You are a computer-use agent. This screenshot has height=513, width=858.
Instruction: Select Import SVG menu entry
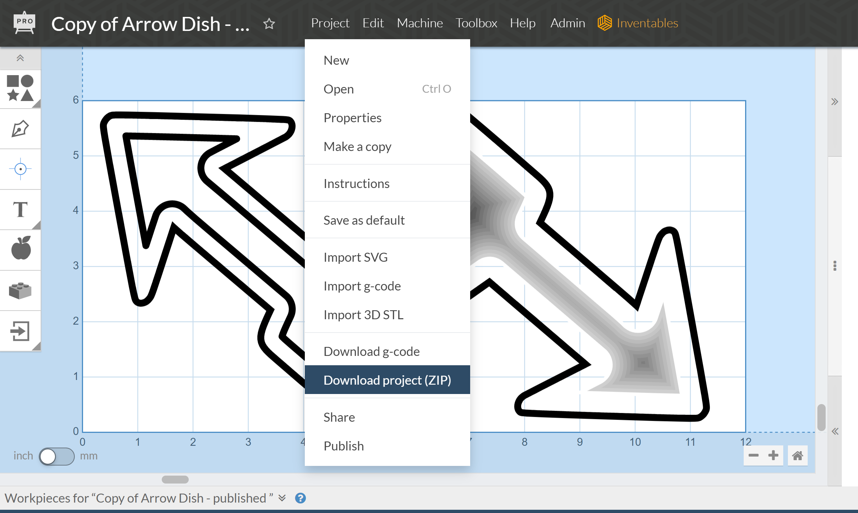tap(355, 257)
